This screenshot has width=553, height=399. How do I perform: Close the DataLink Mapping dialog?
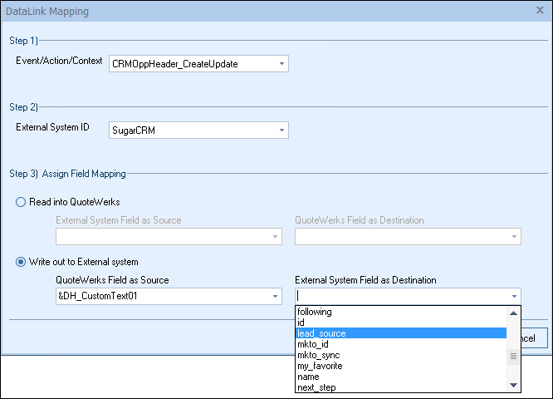540,12
